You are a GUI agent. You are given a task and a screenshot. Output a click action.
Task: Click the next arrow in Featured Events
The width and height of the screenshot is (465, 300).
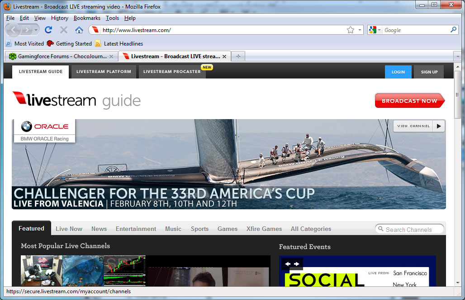coord(297,264)
